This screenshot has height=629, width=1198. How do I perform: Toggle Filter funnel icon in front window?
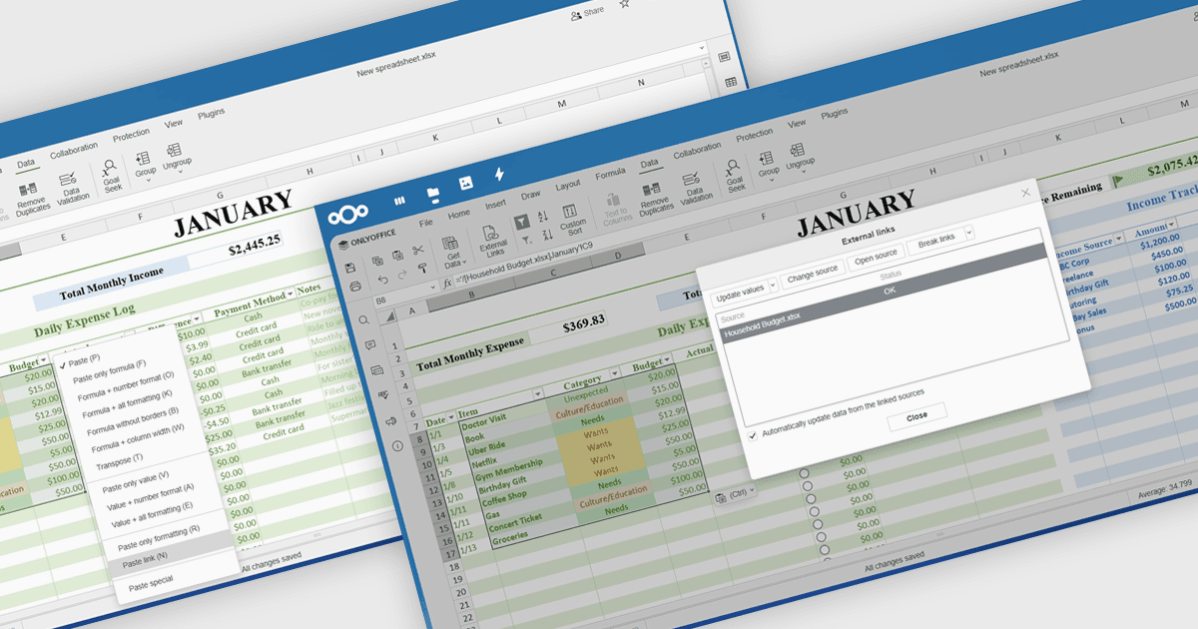coord(521,222)
